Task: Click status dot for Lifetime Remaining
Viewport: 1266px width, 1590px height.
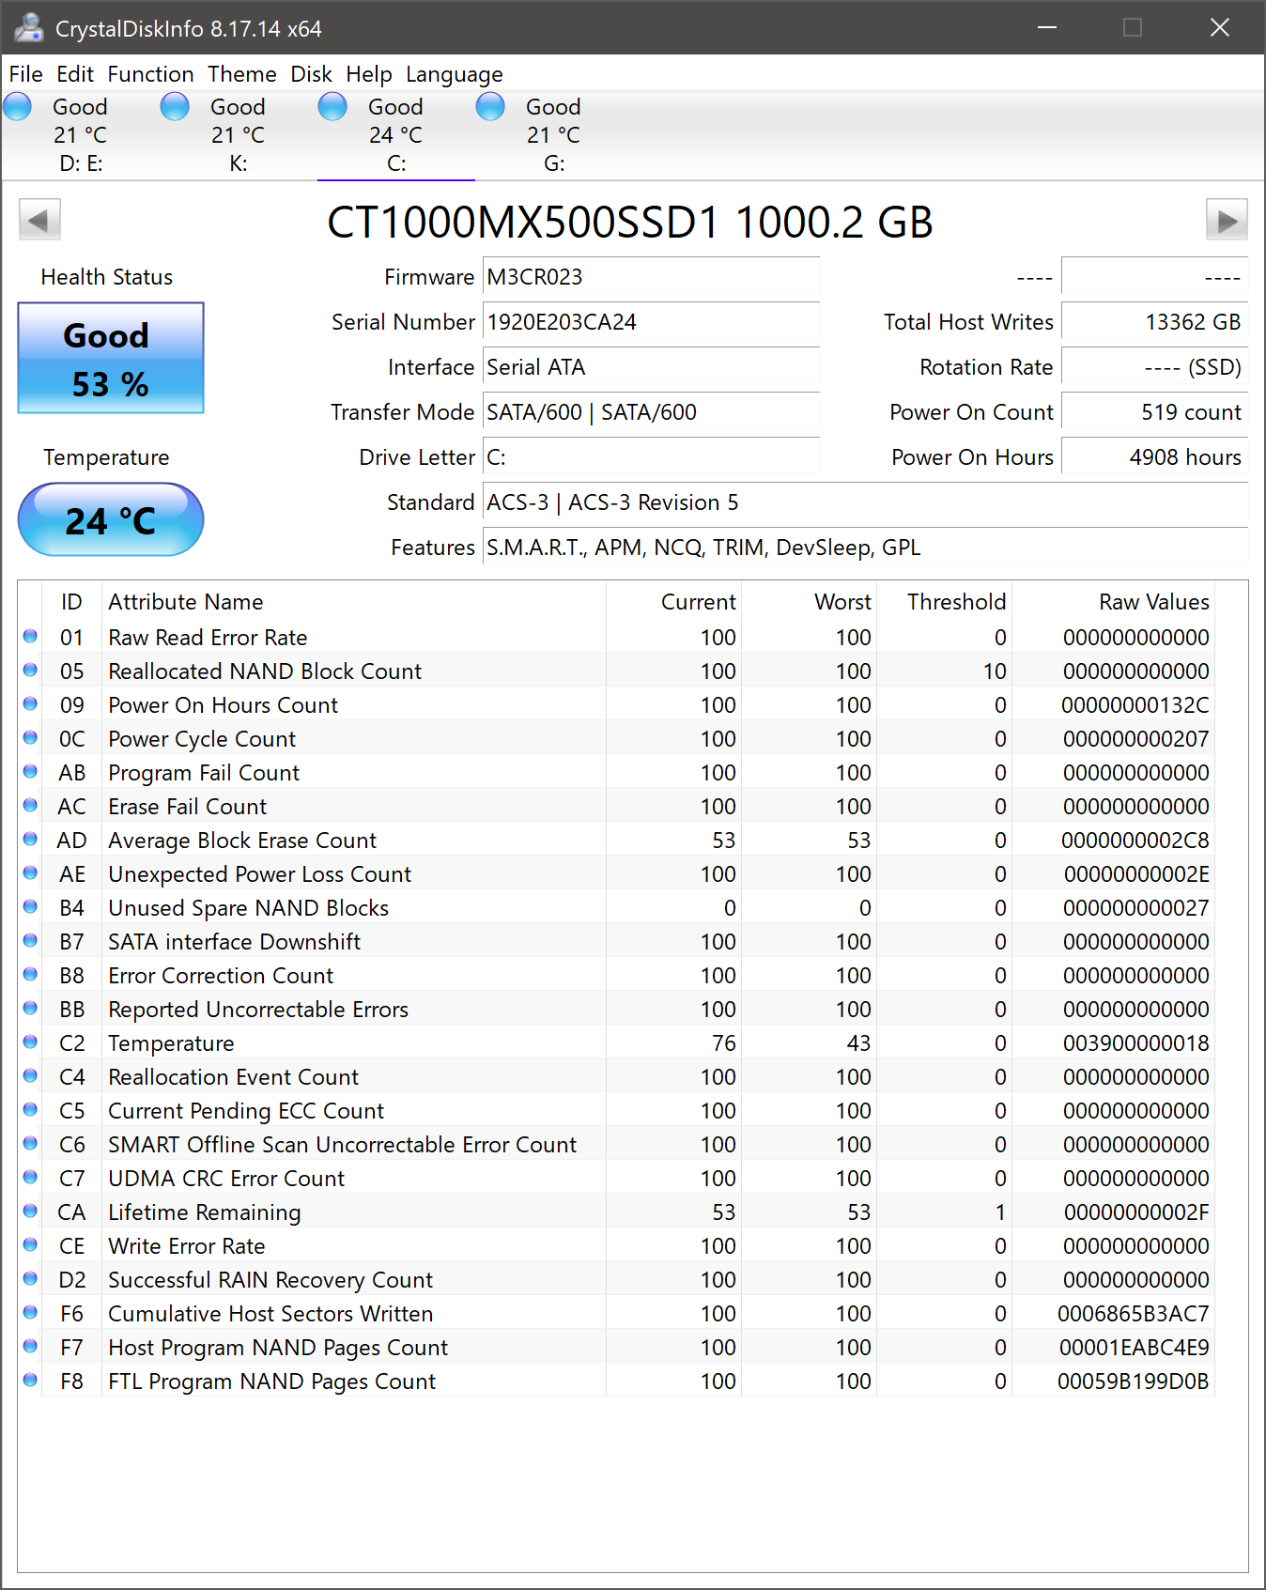Action: [30, 1212]
